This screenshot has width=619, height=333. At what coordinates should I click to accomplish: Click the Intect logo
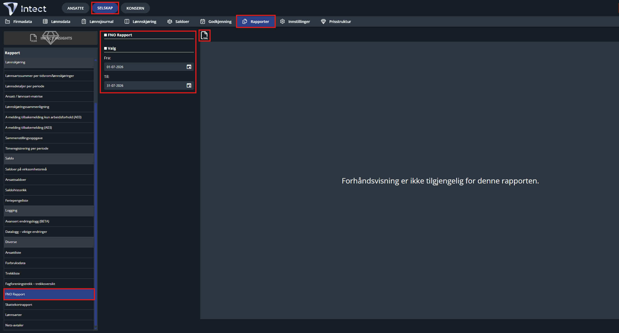tap(25, 8)
